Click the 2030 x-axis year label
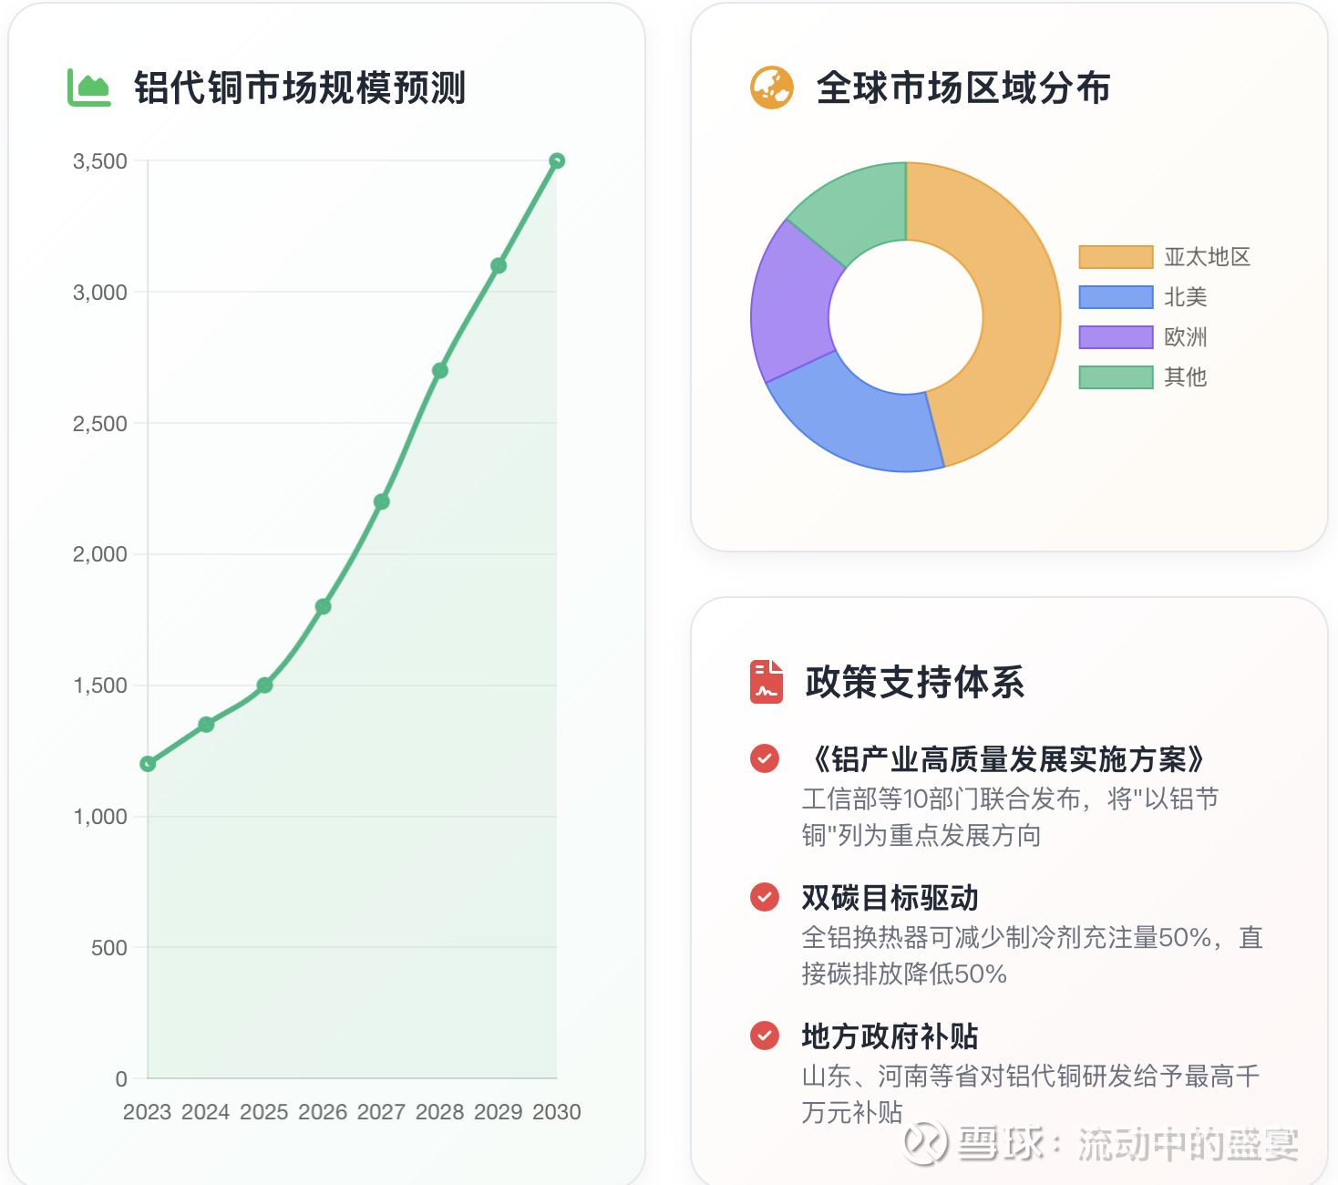Image resolution: width=1338 pixels, height=1185 pixels. 557,1112
